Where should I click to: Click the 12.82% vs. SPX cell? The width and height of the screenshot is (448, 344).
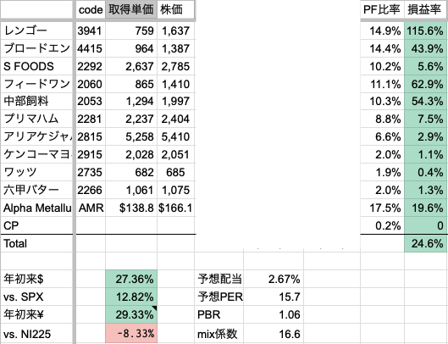pos(131,297)
